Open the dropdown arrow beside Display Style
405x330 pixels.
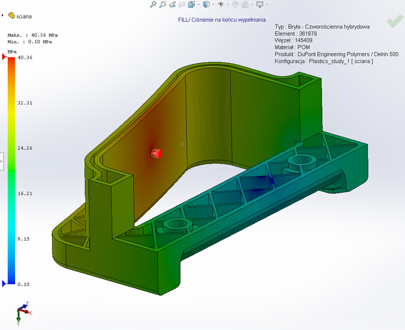[x=213, y=4]
